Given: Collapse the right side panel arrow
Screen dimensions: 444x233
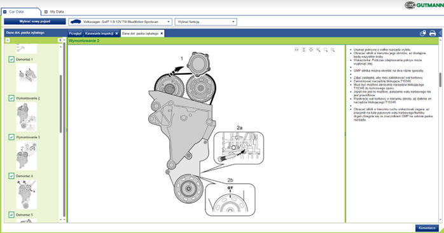Looking at the screenshot, I should (x=440, y=33).
